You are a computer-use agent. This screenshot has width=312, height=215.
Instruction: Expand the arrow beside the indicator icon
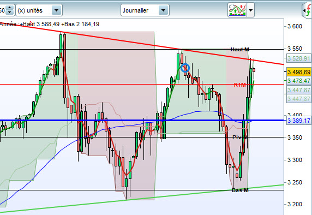pyautogui.click(x=250, y=10)
